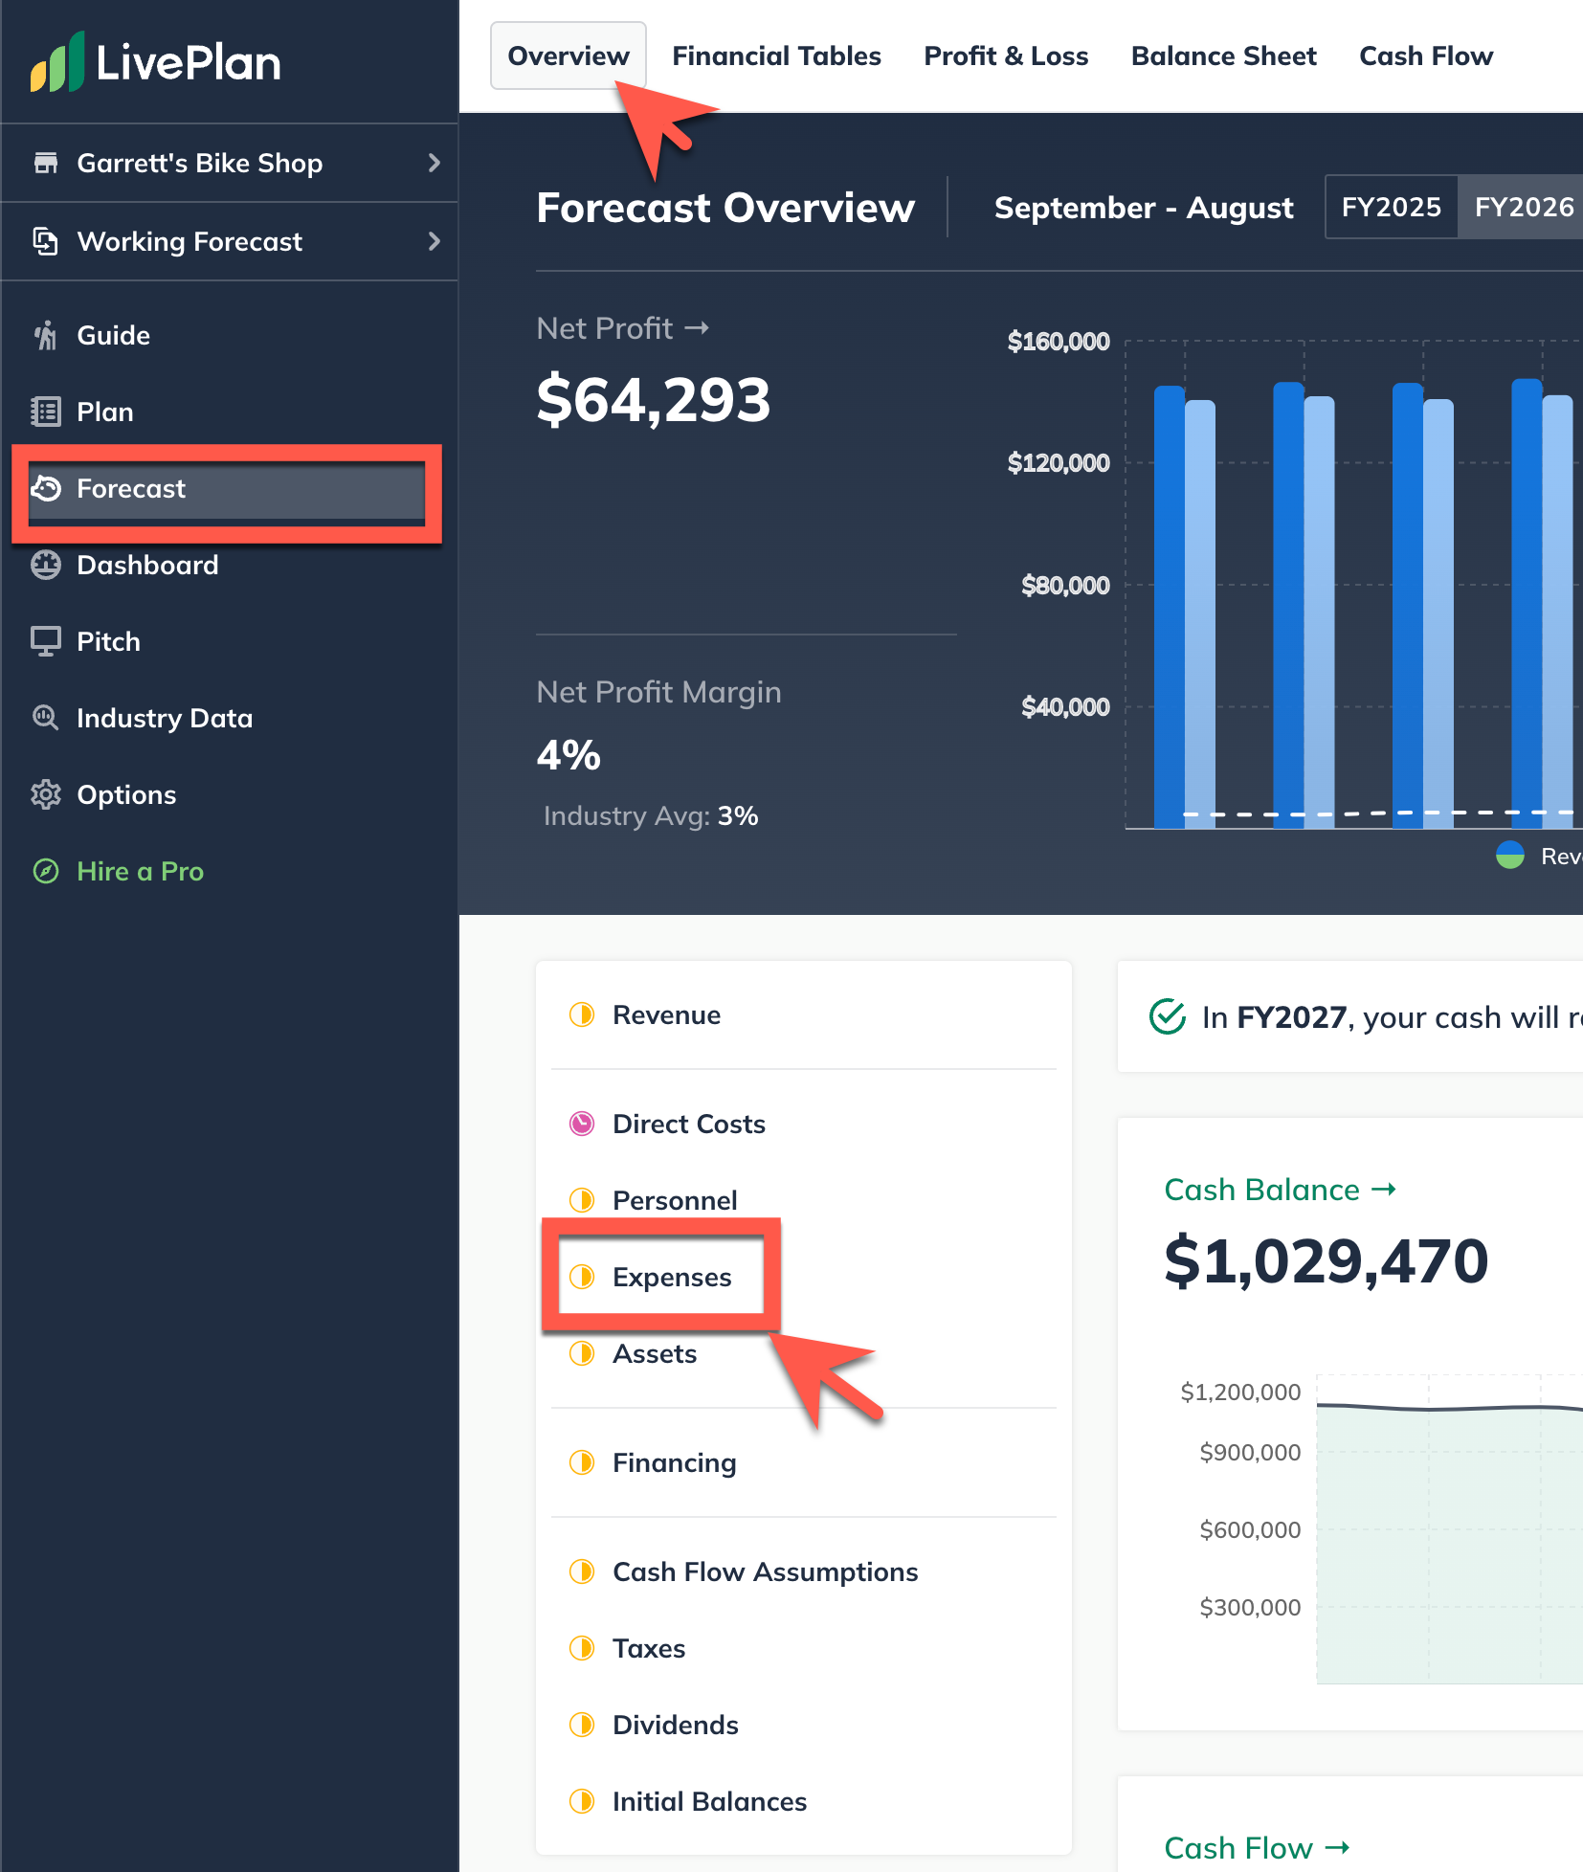Image resolution: width=1583 pixels, height=1872 pixels.
Task: Click the Industry Data magnifier icon
Action: click(x=45, y=718)
